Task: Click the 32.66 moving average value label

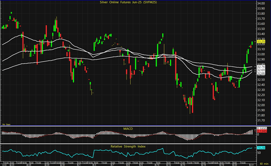Action: (261, 73)
